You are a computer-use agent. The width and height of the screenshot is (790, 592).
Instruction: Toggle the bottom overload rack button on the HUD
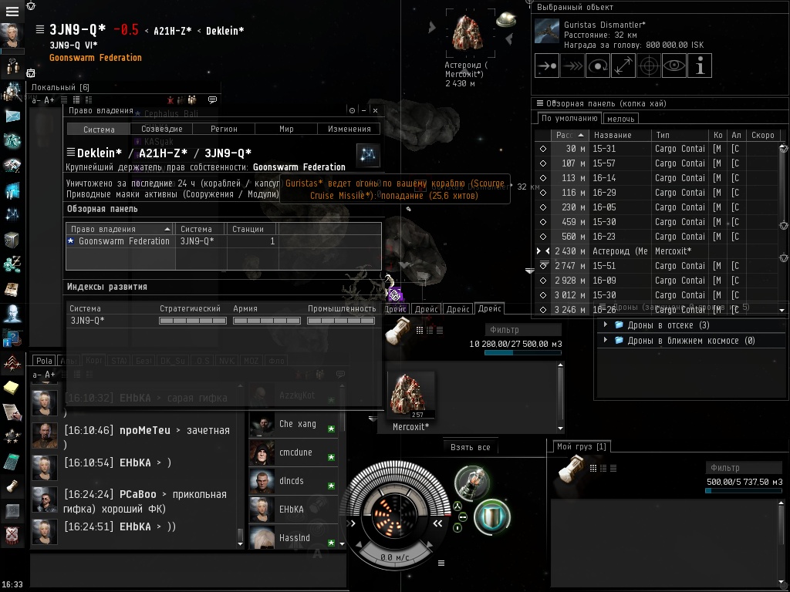pyautogui.click(x=457, y=527)
